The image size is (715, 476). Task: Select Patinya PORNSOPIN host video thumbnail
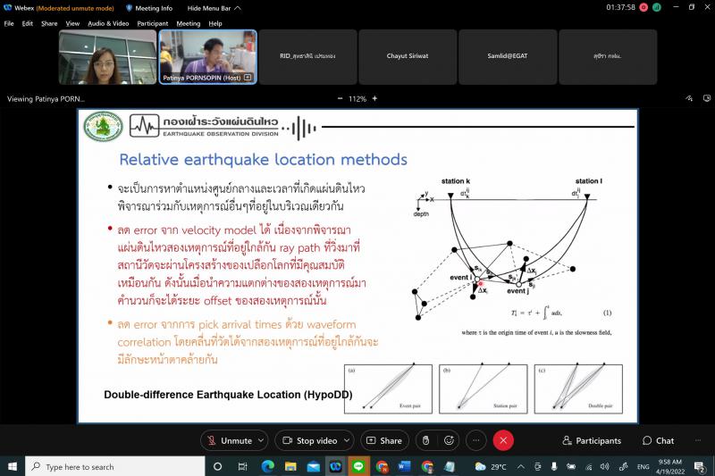click(x=207, y=57)
